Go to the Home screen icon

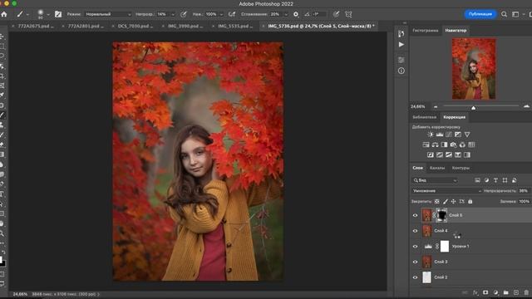coord(4,14)
